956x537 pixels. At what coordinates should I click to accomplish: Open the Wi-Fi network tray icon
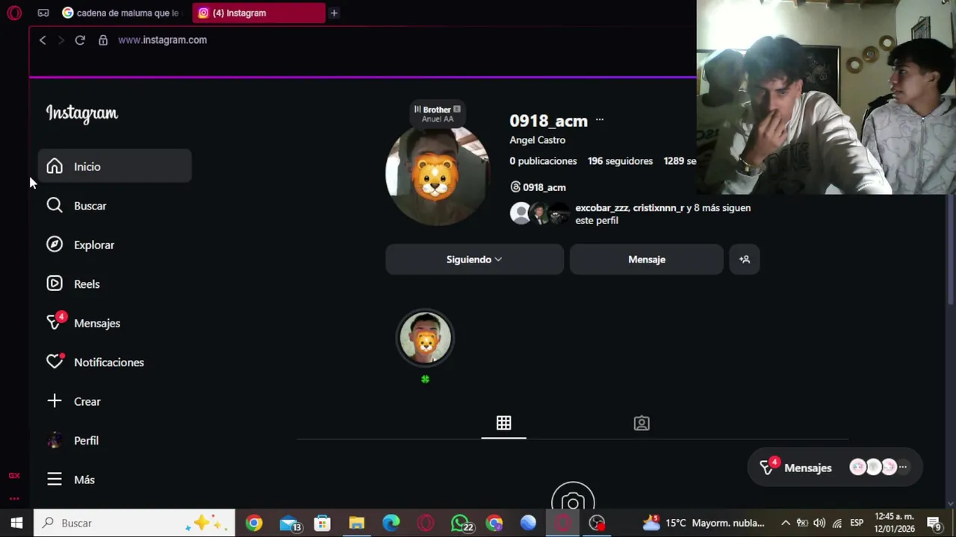click(x=837, y=523)
